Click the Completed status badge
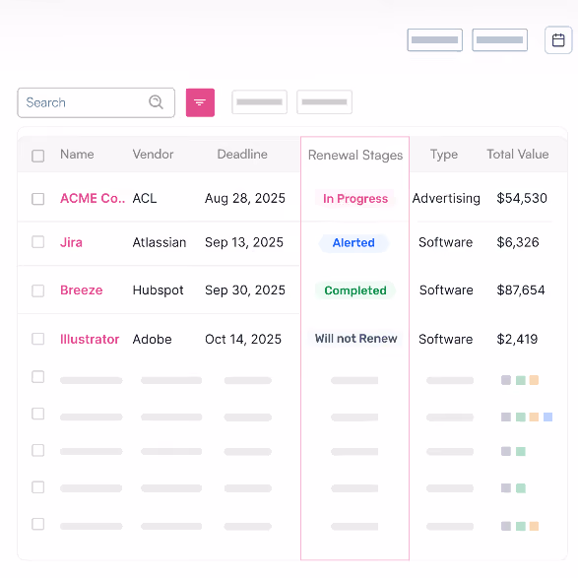578x578 pixels. tap(355, 290)
